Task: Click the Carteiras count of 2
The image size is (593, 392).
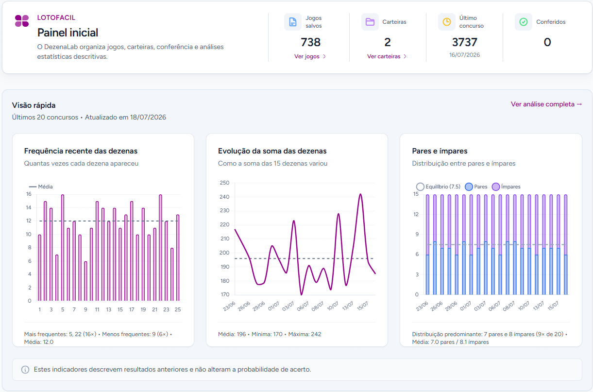Action: pyautogui.click(x=388, y=42)
